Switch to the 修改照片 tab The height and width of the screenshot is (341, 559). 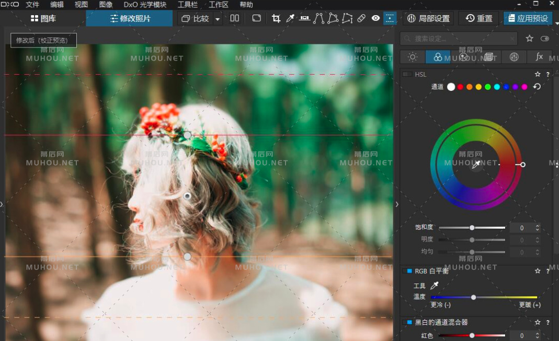pos(129,18)
